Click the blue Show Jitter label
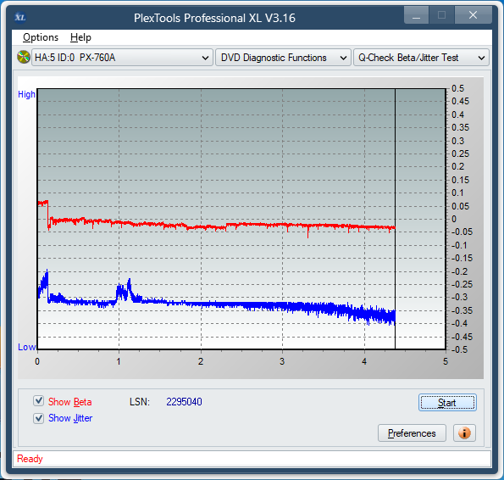 tap(70, 418)
